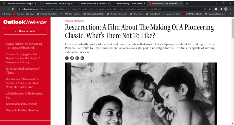View site information padlock icon

click(x=19, y=9)
